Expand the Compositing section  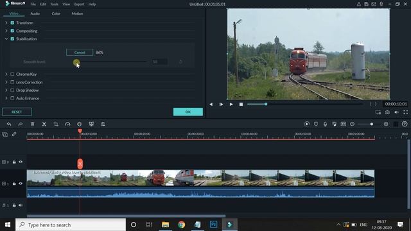click(6, 31)
